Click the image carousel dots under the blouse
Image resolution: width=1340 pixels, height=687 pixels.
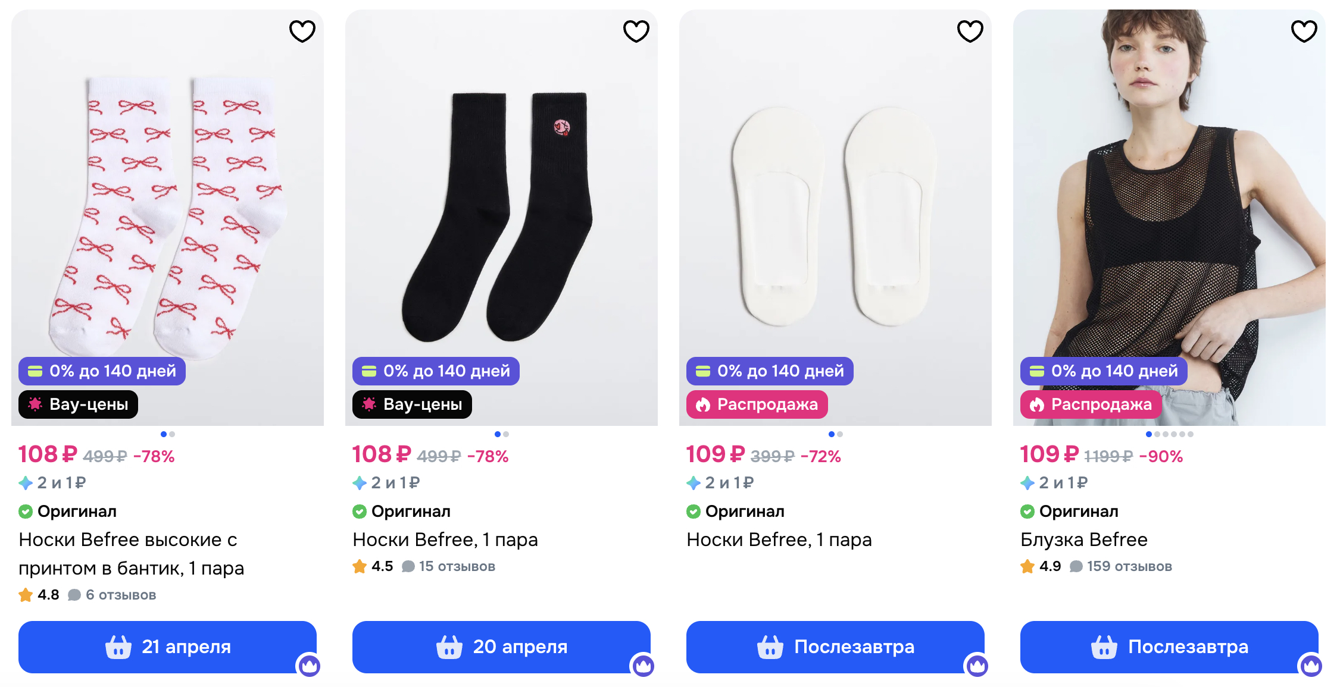click(x=1169, y=434)
